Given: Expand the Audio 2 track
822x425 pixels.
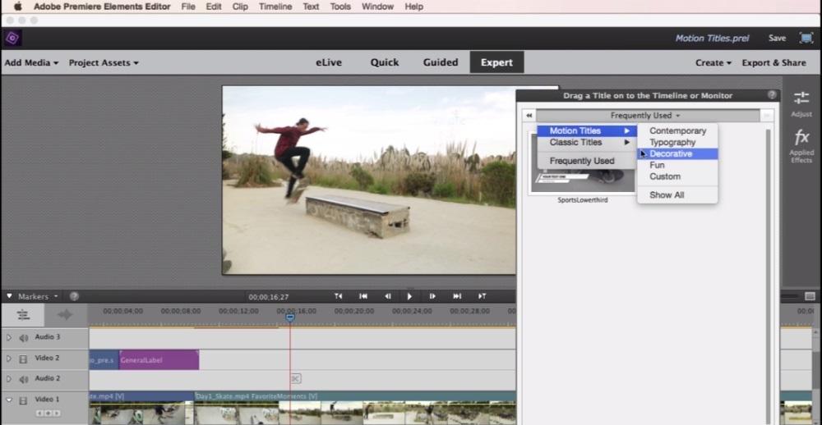Looking at the screenshot, I should coord(8,379).
